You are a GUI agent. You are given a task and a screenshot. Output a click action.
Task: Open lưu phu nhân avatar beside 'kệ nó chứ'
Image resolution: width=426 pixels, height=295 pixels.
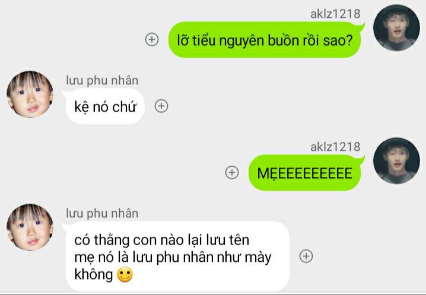pyautogui.click(x=30, y=94)
